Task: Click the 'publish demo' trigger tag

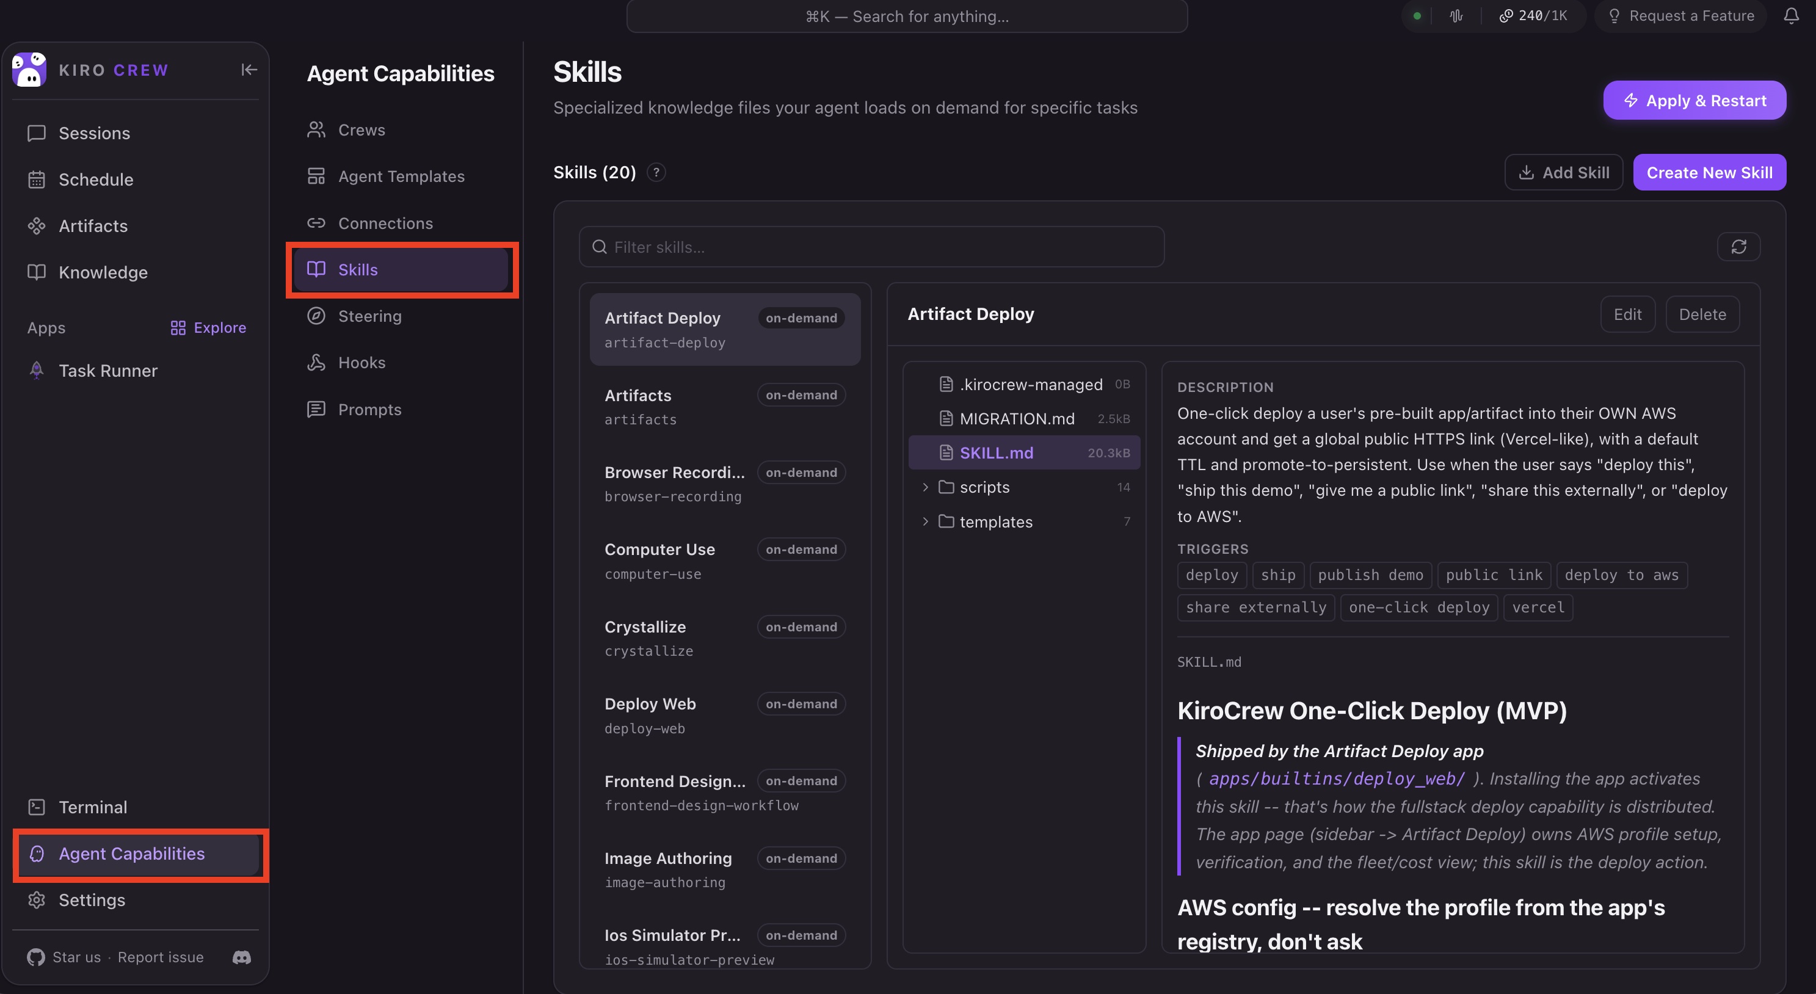Action: [1370, 575]
